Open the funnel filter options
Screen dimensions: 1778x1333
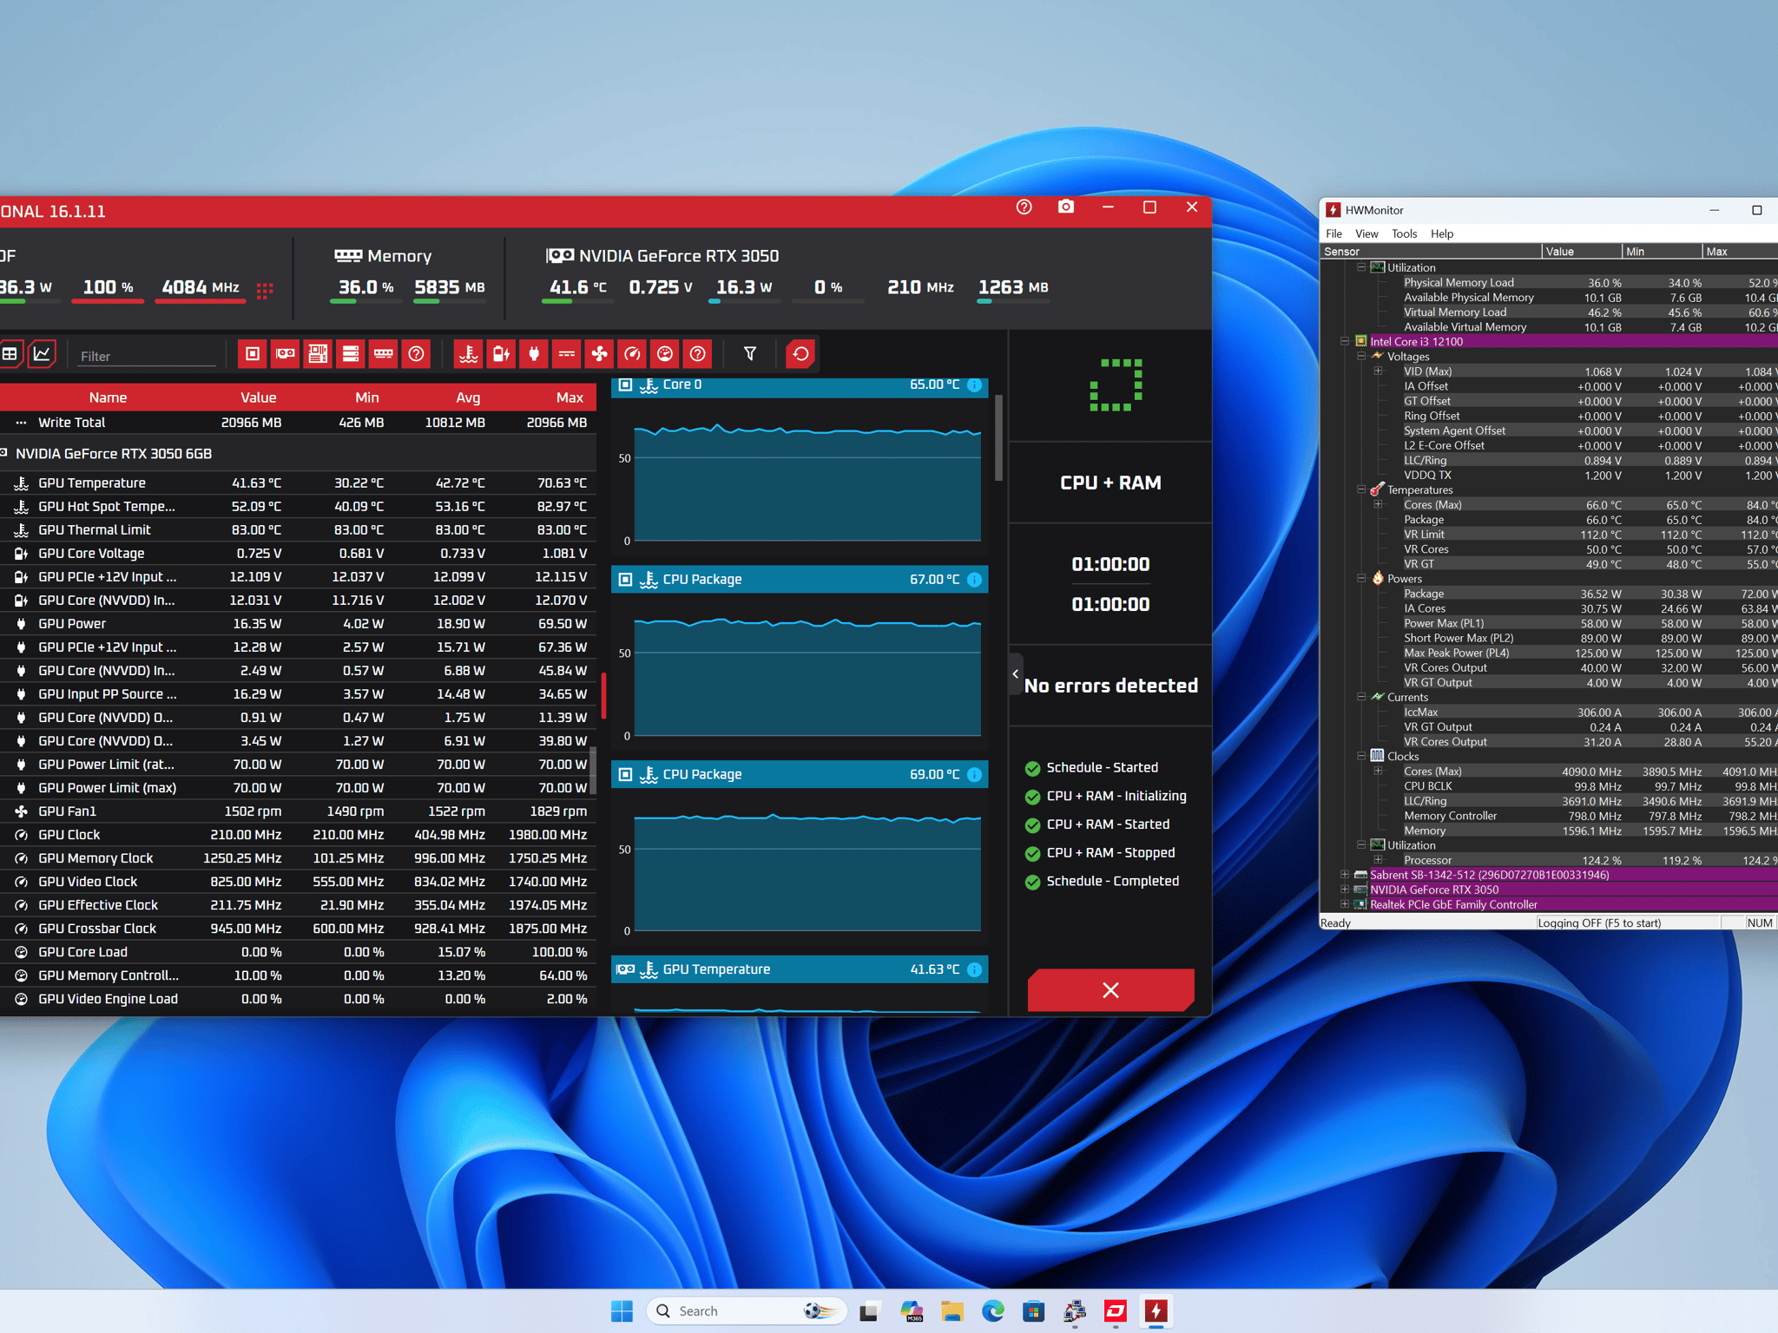[x=750, y=354]
